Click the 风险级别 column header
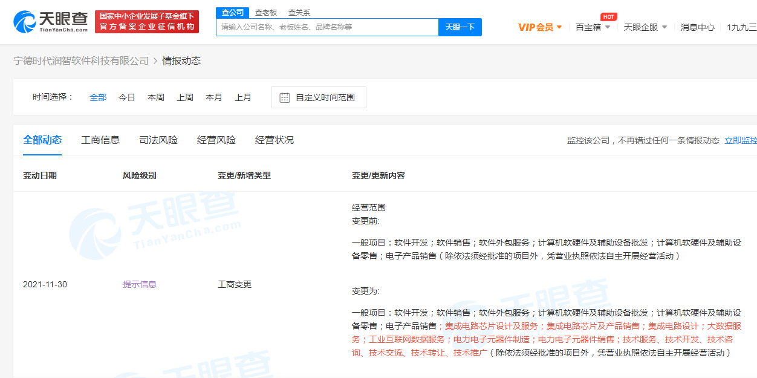This screenshot has width=757, height=378. (x=140, y=175)
